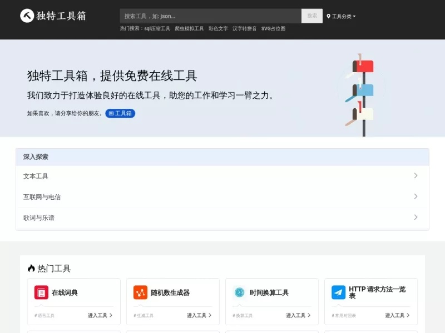Click the 独特工具箱 hammer logo icon
Viewport: 445px width, 333px height.
(x=27, y=16)
